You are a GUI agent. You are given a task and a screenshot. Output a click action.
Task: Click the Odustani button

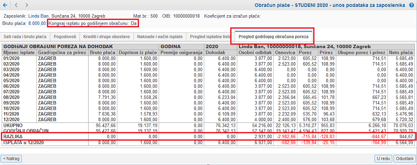pyautogui.click(x=404, y=158)
